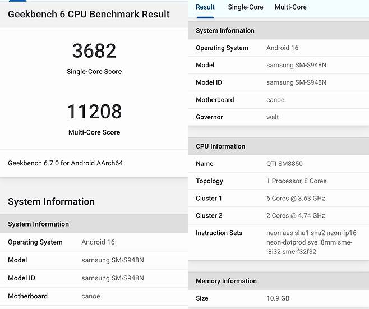Switch to the Result tab
Viewport: 369px width, 309px height.
(x=205, y=7)
